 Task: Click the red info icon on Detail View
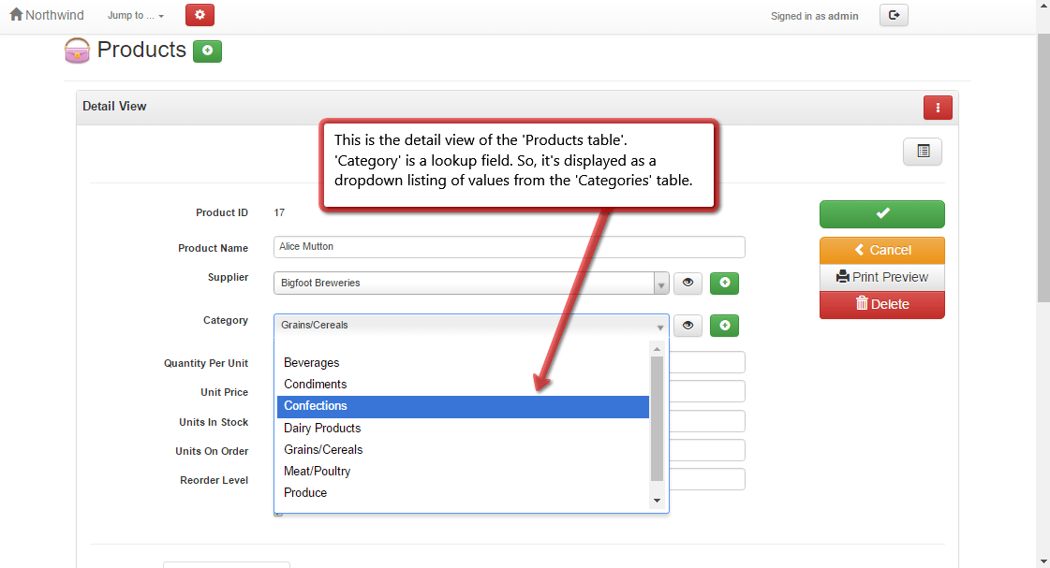[938, 107]
